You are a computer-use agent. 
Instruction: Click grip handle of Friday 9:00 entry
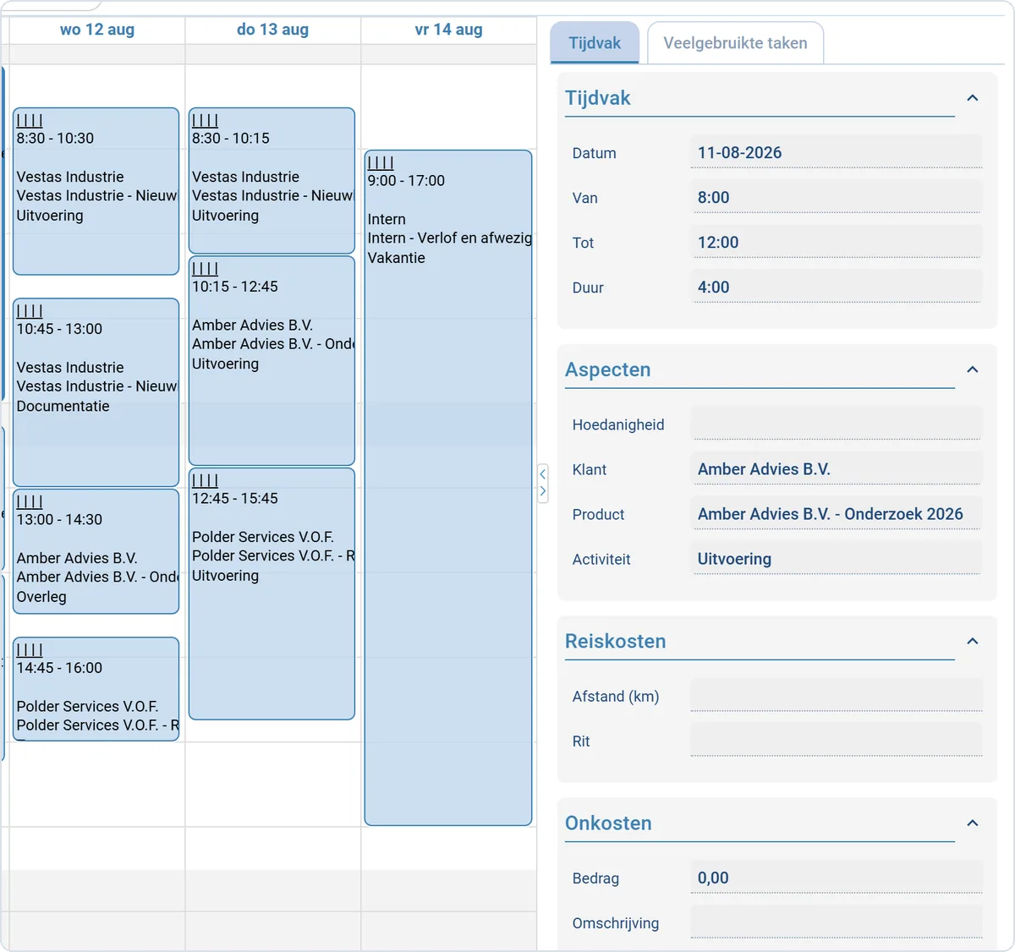coord(381,163)
